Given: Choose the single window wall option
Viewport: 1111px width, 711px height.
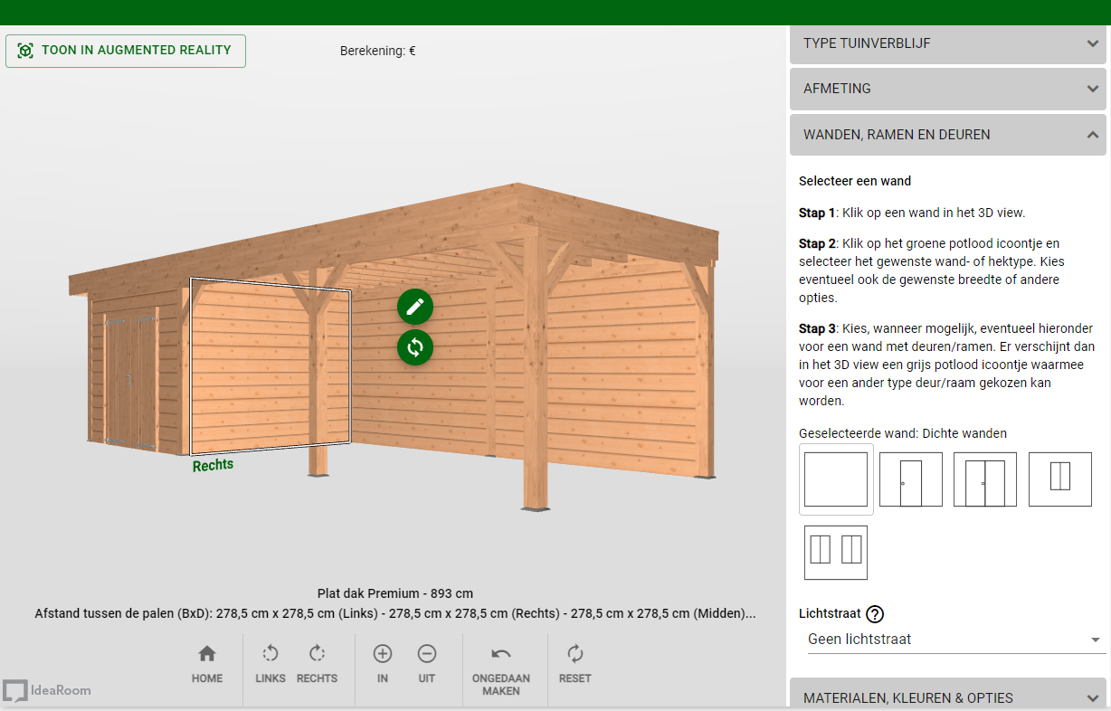Looking at the screenshot, I should [x=1060, y=479].
